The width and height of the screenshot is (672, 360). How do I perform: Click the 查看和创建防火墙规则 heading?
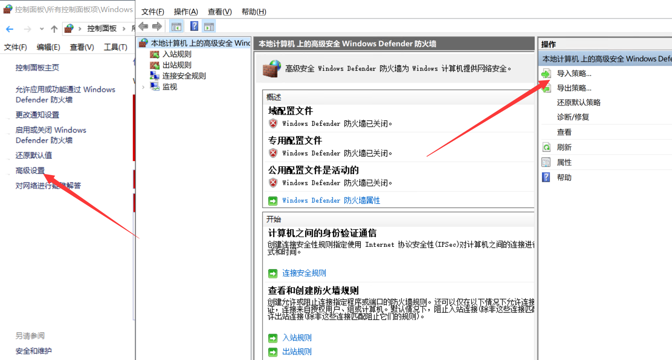313,290
